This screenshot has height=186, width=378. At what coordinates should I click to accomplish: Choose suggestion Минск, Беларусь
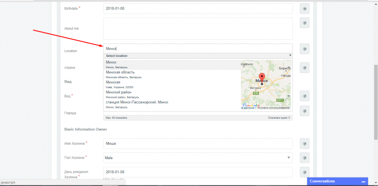[172, 65]
